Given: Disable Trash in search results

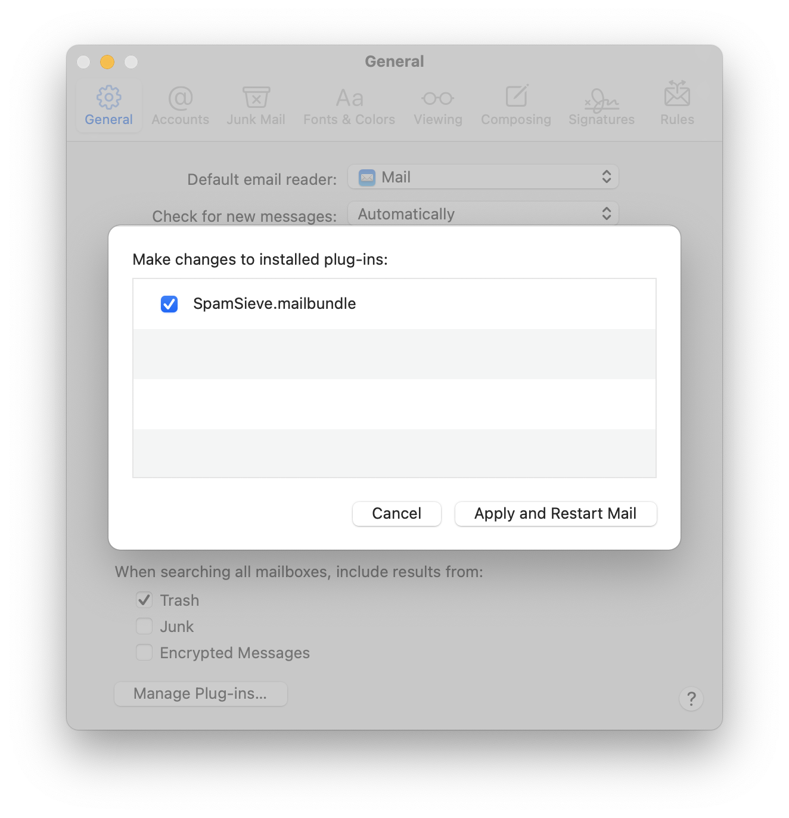Looking at the screenshot, I should click(x=144, y=600).
